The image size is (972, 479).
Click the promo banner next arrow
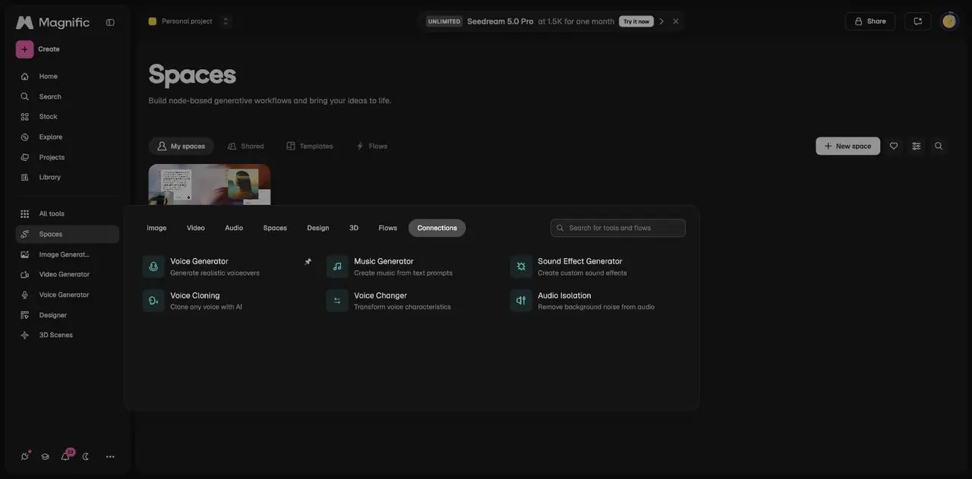[661, 21]
